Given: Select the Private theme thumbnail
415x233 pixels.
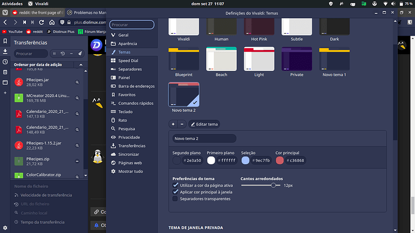Looking at the screenshot, I should point(297,59).
